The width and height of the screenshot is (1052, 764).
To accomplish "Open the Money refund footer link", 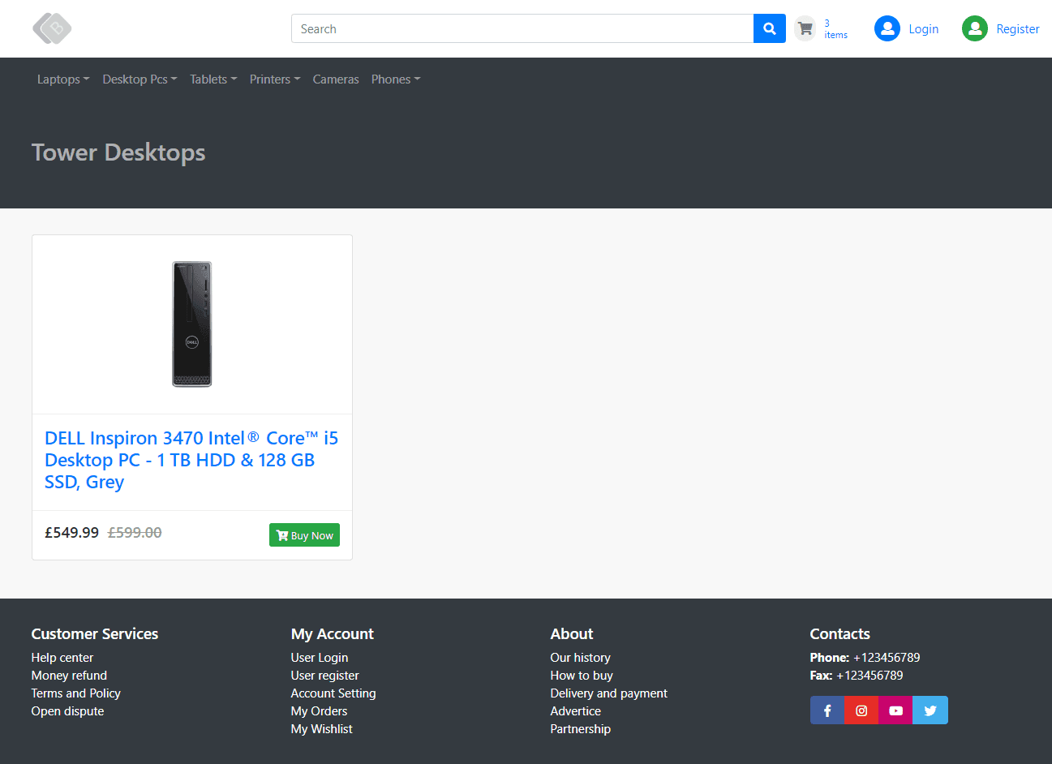I will [x=69, y=676].
